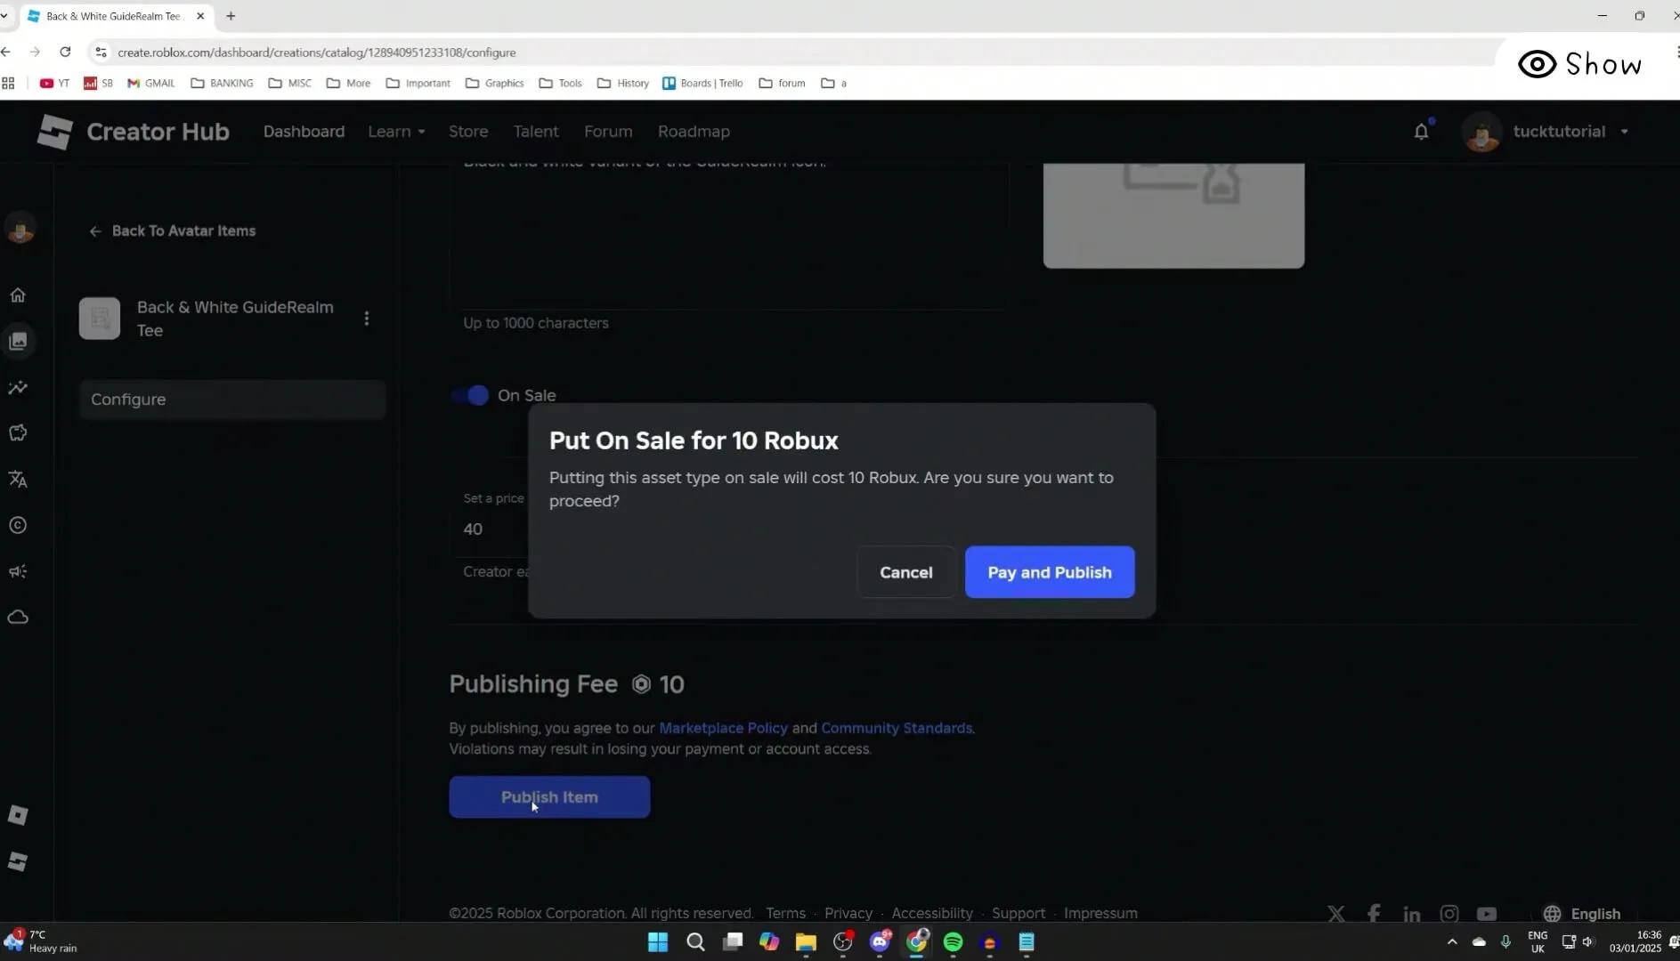Open the Terms footer link

(785, 914)
